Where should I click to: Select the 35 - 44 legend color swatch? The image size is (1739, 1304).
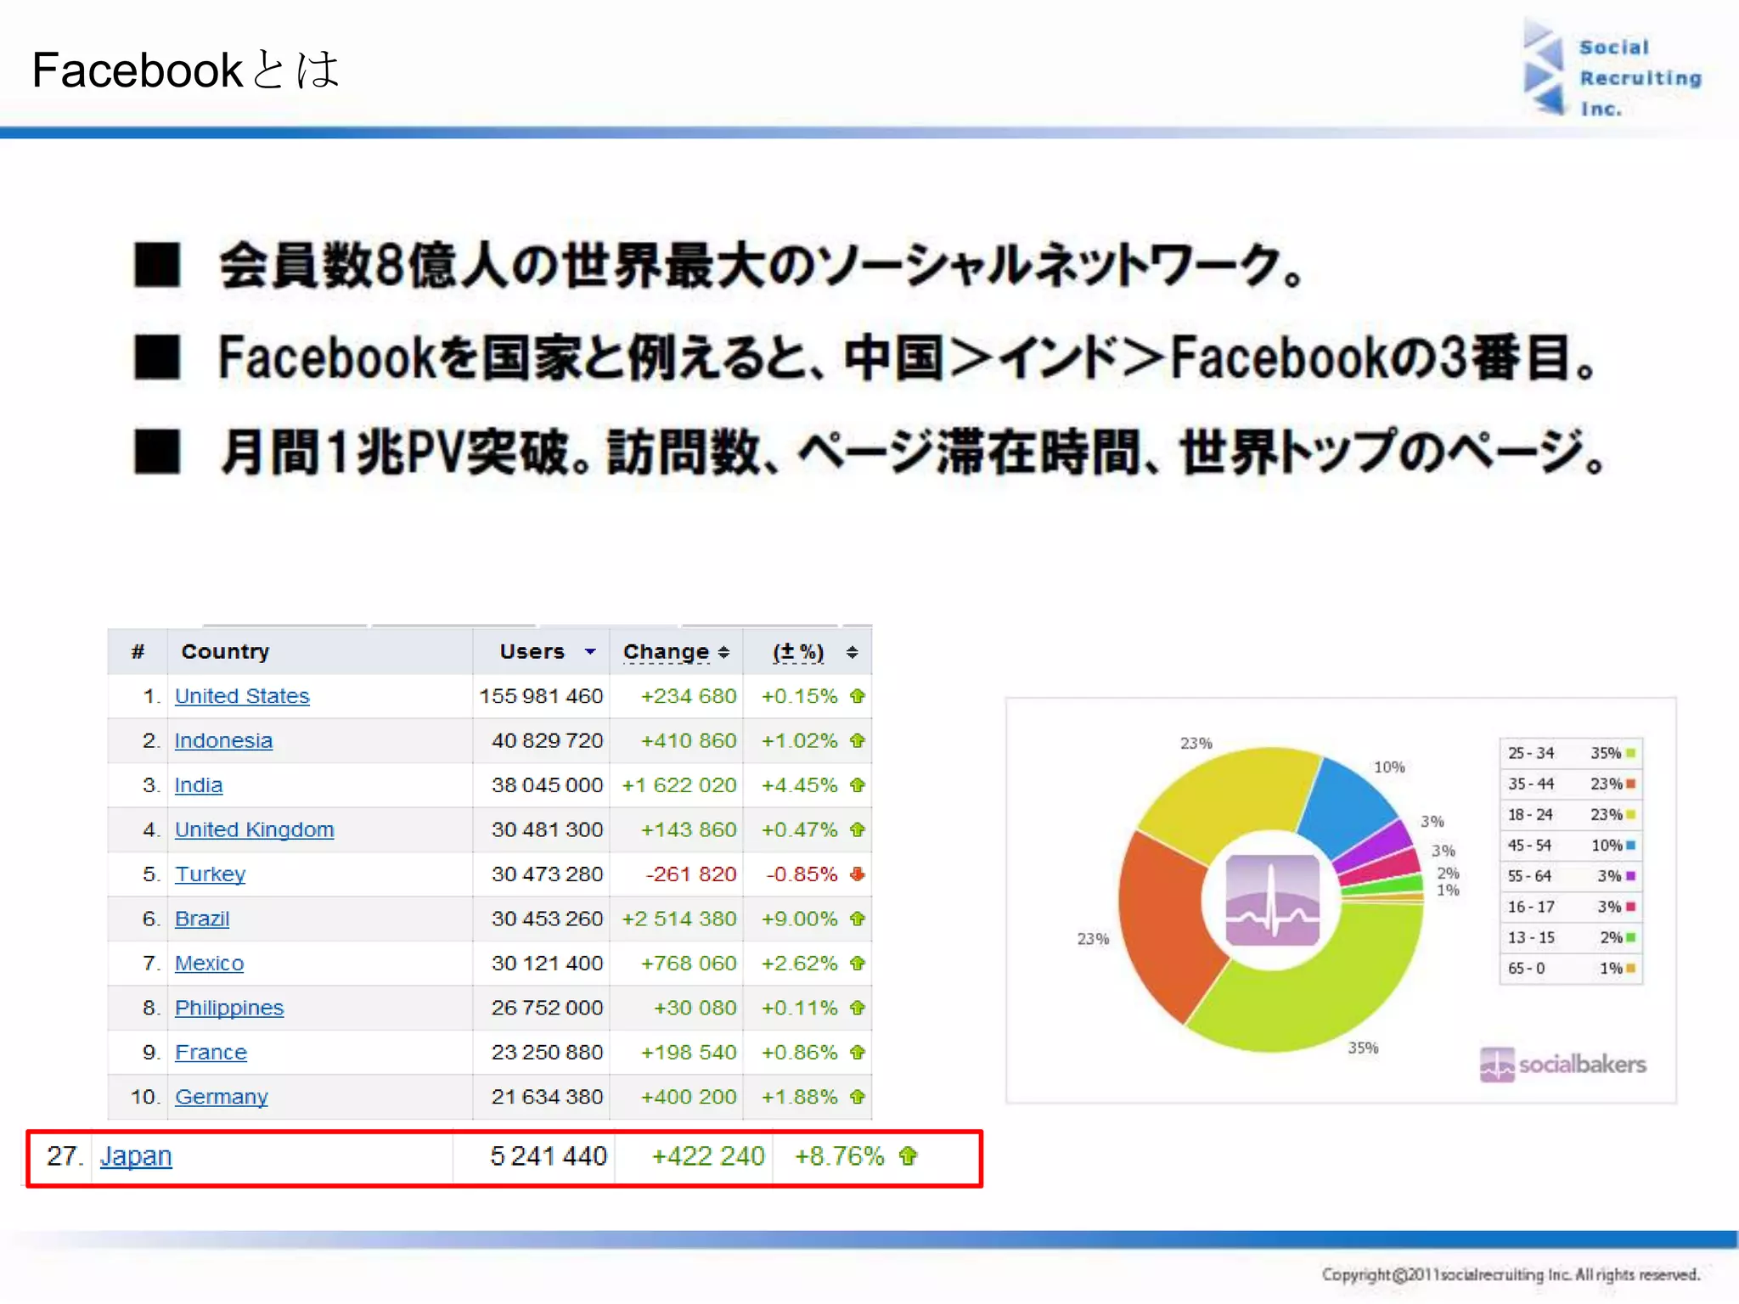[x=1631, y=784]
